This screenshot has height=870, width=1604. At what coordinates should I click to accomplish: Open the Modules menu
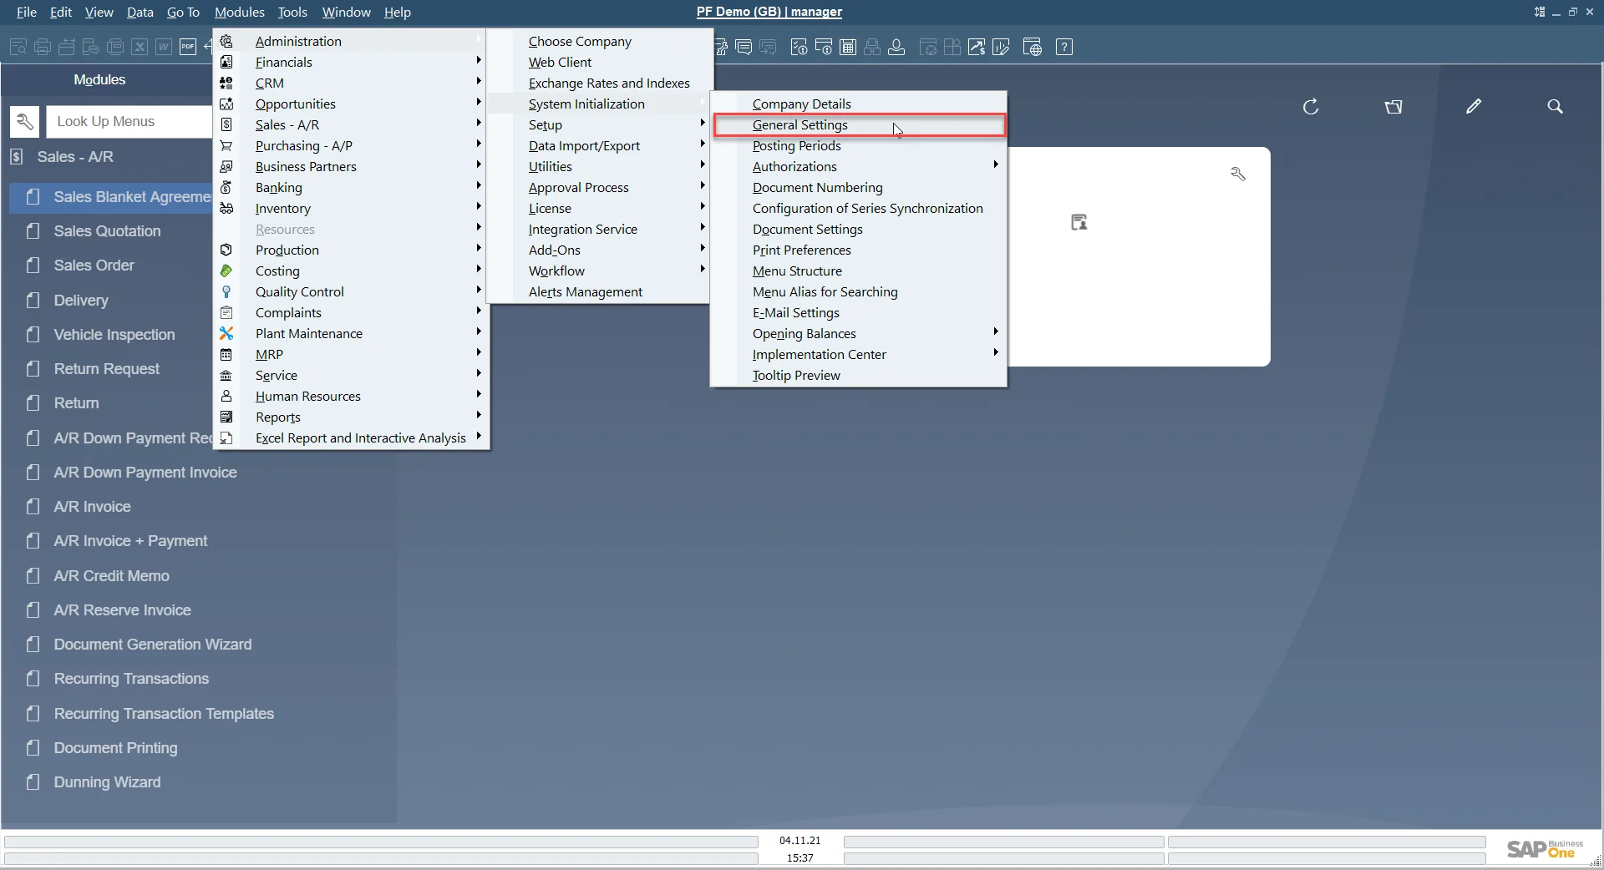(240, 13)
